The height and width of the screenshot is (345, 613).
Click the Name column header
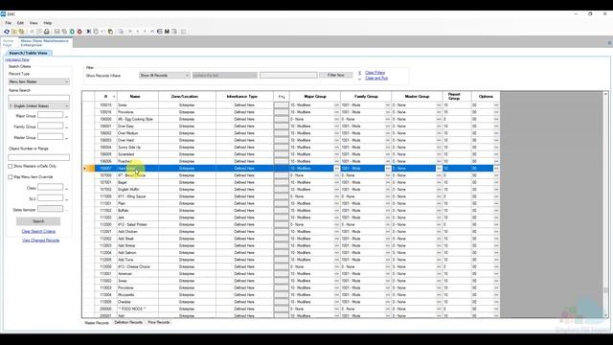click(135, 97)
